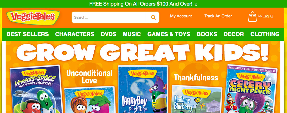Go to the CLOTHING category
Viewport: 287px width, 113px height.
point(265,34)
